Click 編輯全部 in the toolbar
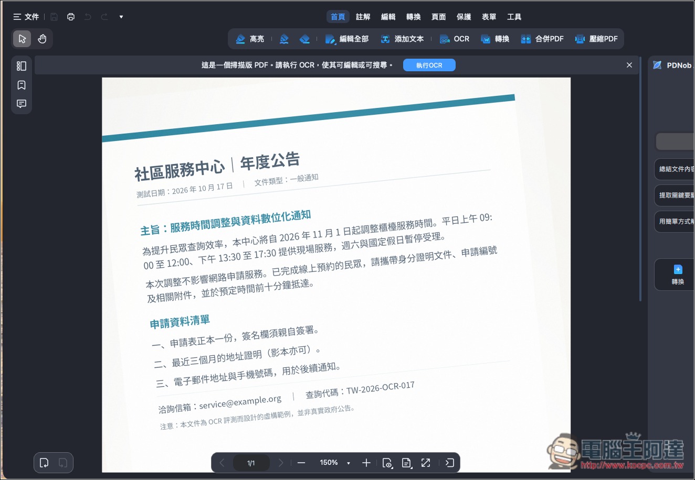Image resolution: width=695 pixels, height=480 pixels. [x=347, y=39]
